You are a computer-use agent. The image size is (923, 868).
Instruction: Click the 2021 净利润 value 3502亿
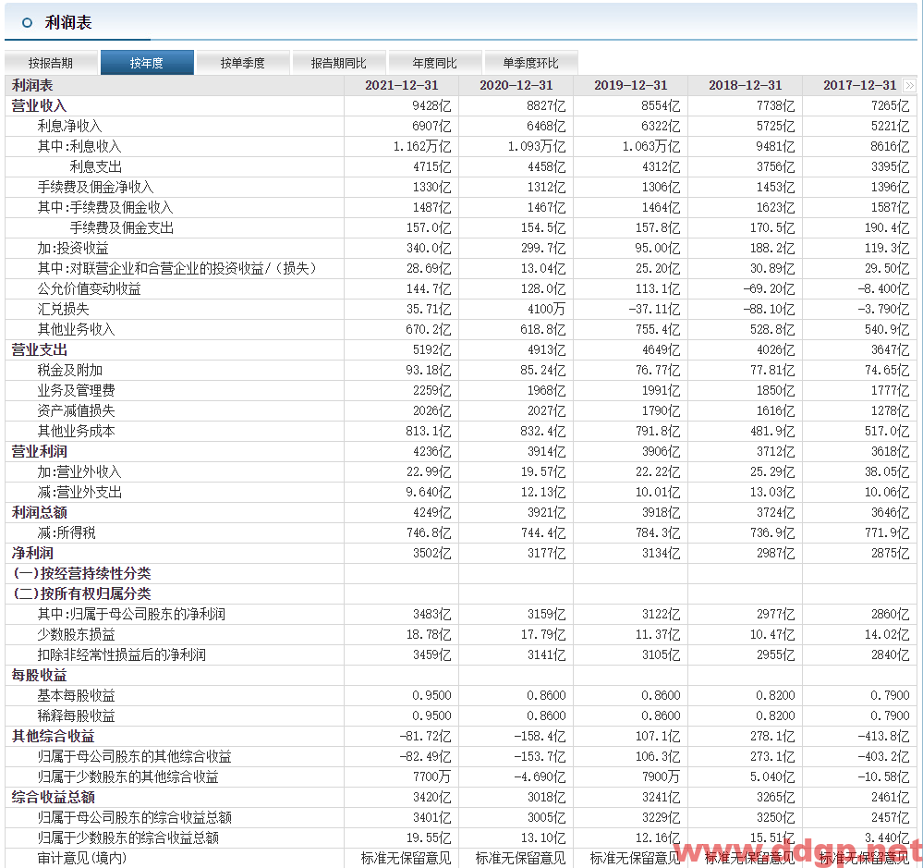pyautogui.click(x=431, y=554)
